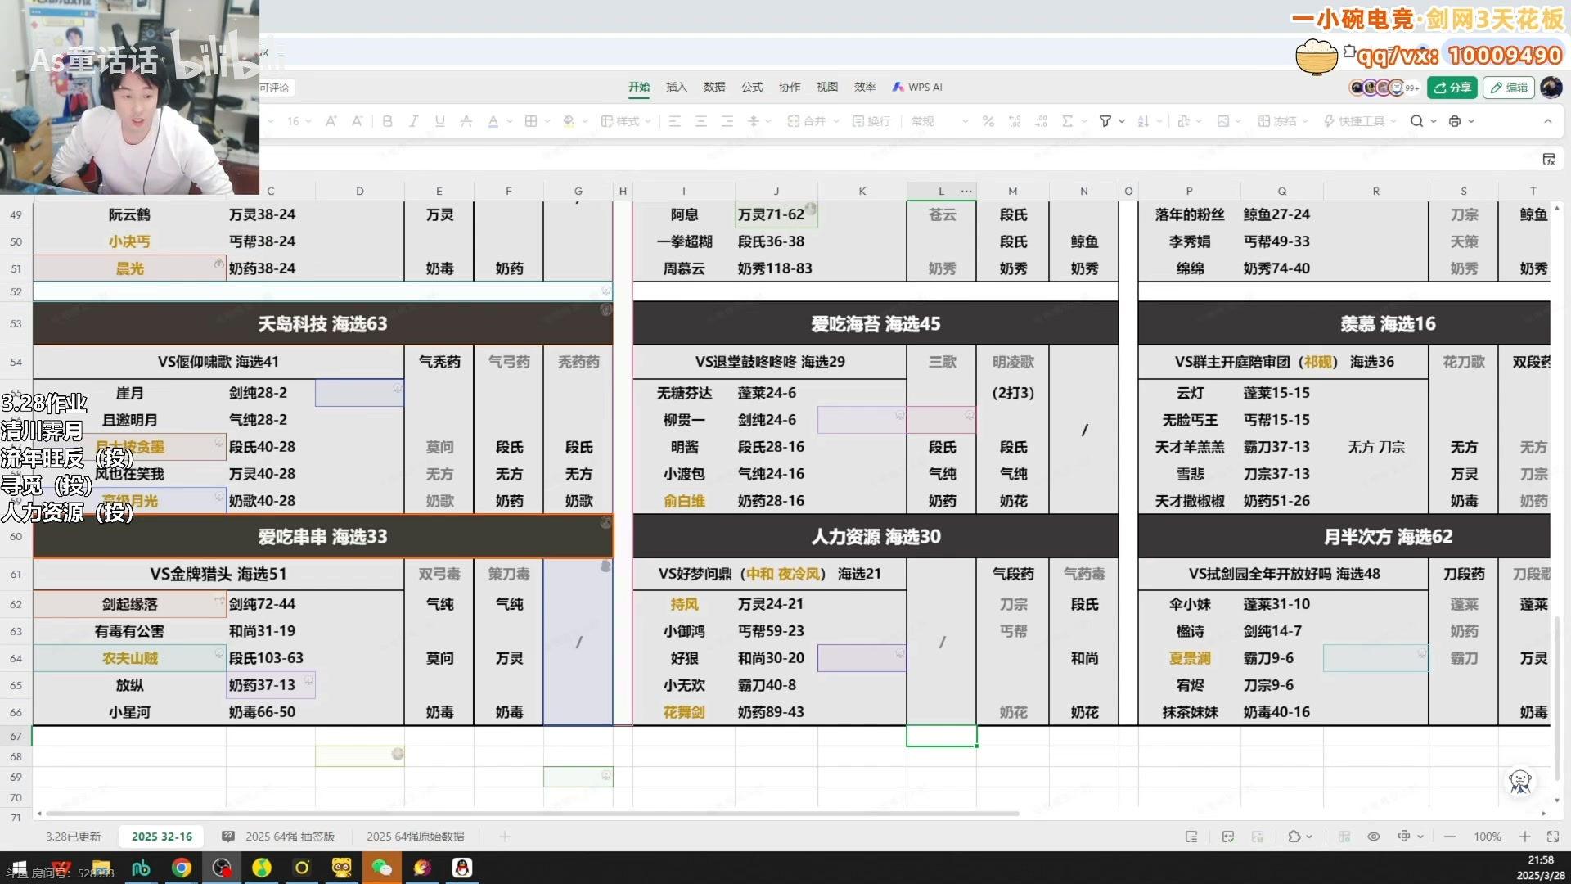This screenshot has height=884, width=1571.
Task: Open the WPS assistant robot floating icon
Action: click(1520, 782)
